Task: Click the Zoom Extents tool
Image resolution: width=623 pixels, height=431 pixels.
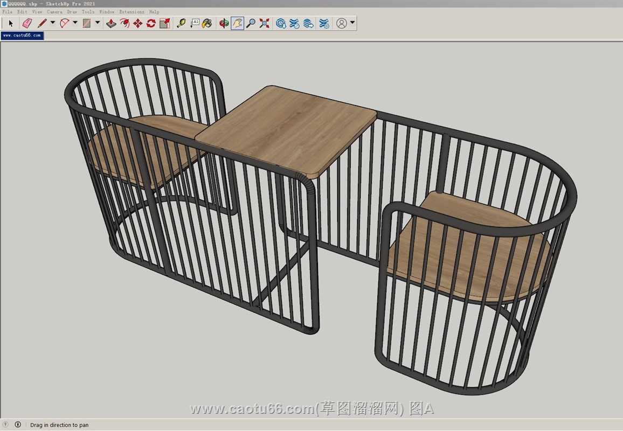Action: click(264, 23)
